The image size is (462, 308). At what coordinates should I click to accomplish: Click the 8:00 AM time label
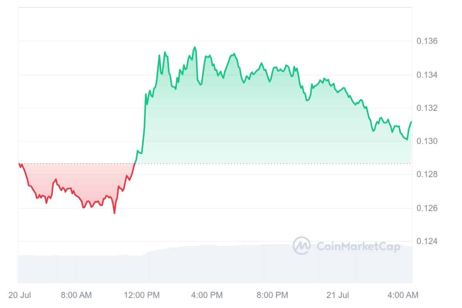point(75,295)
